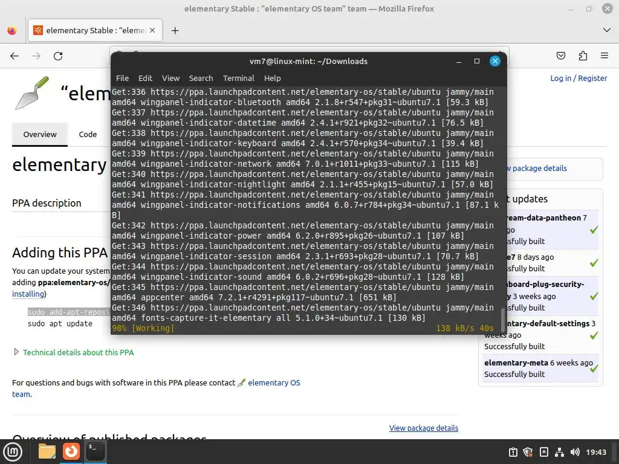Image resolution: width=619 pixels, height=464 pixels.
Task: Close the terminal window with the blue X
Action: [495, 61]
